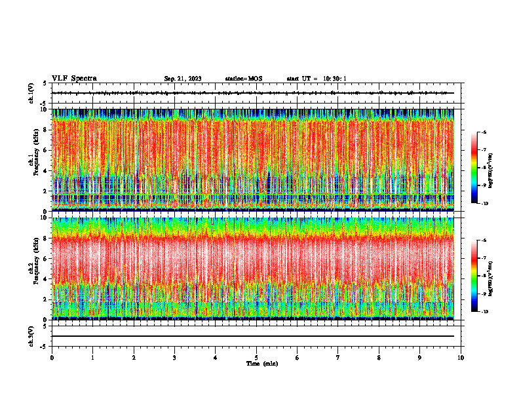This screenshot has width=519, height=401.
Task: Click the 'Time (min)' axis label
Action: 262,364
